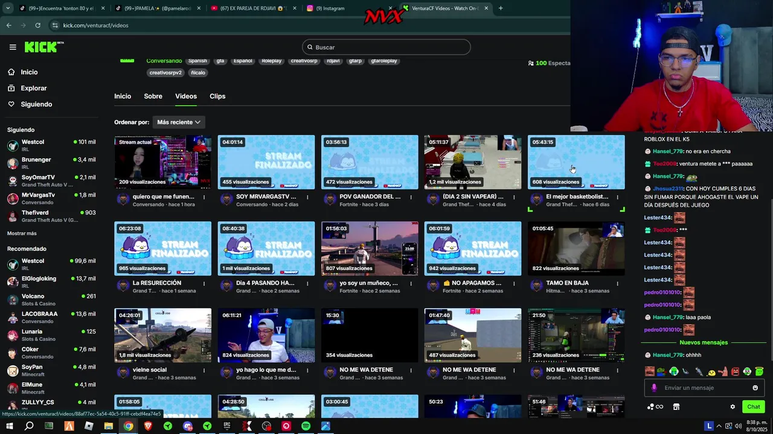Click the gtaroleplay tag

coord(384,61)
